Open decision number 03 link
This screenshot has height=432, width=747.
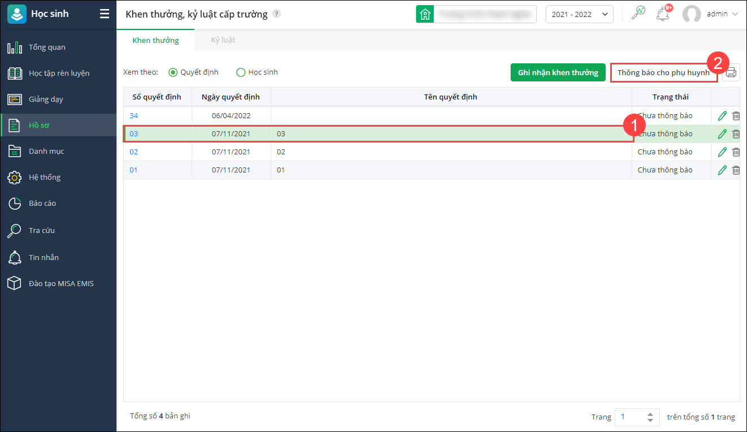[x=133, y=134]
